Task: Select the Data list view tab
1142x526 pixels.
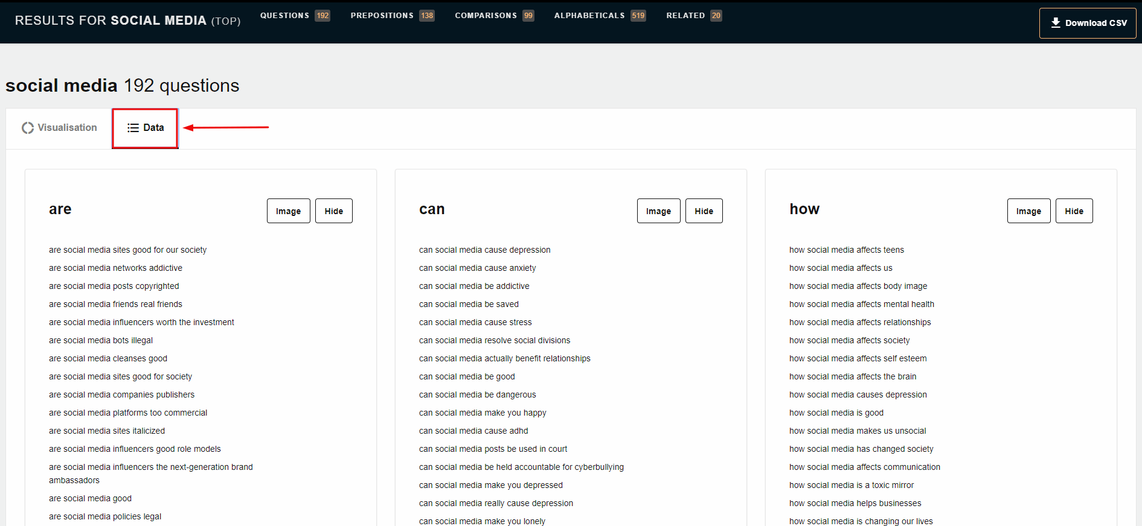Action: click(x=145, y=128)
